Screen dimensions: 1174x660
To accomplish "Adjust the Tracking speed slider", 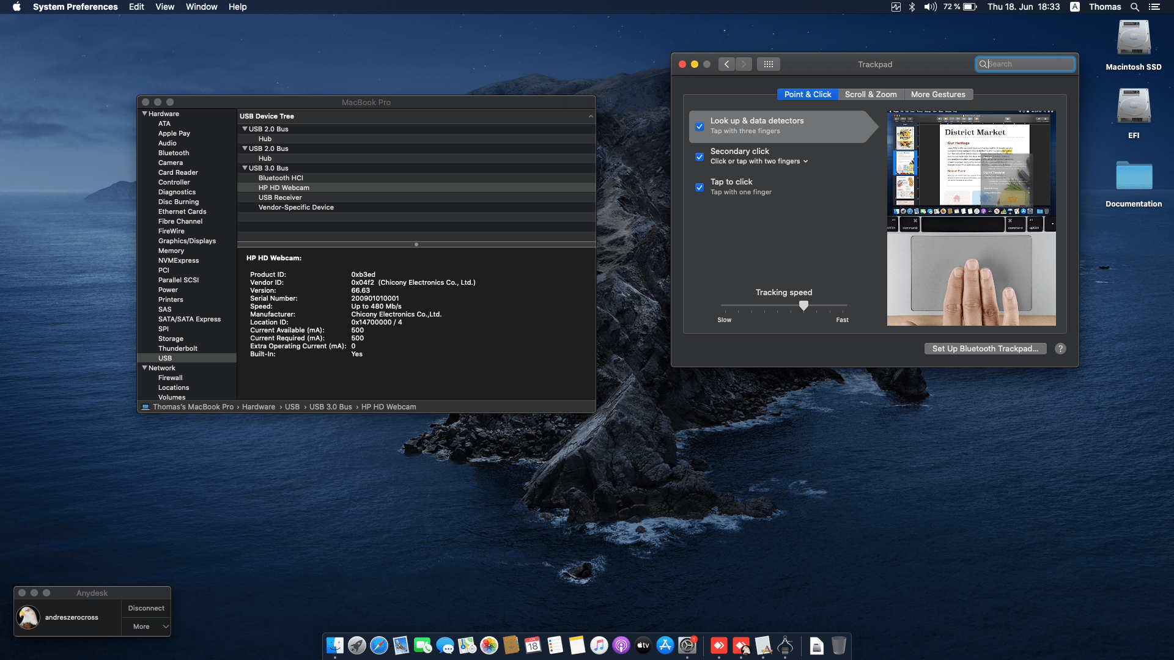I will pos(803,305).
